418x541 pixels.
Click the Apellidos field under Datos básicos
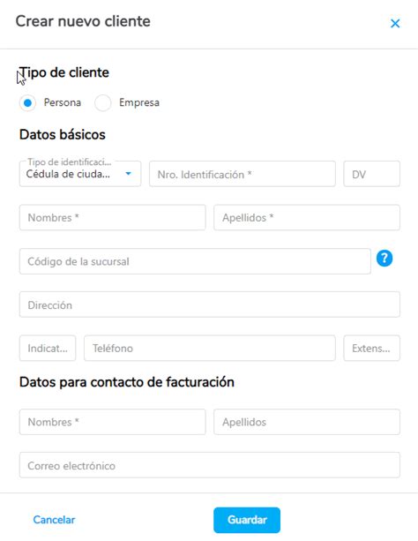click(307, 217)
